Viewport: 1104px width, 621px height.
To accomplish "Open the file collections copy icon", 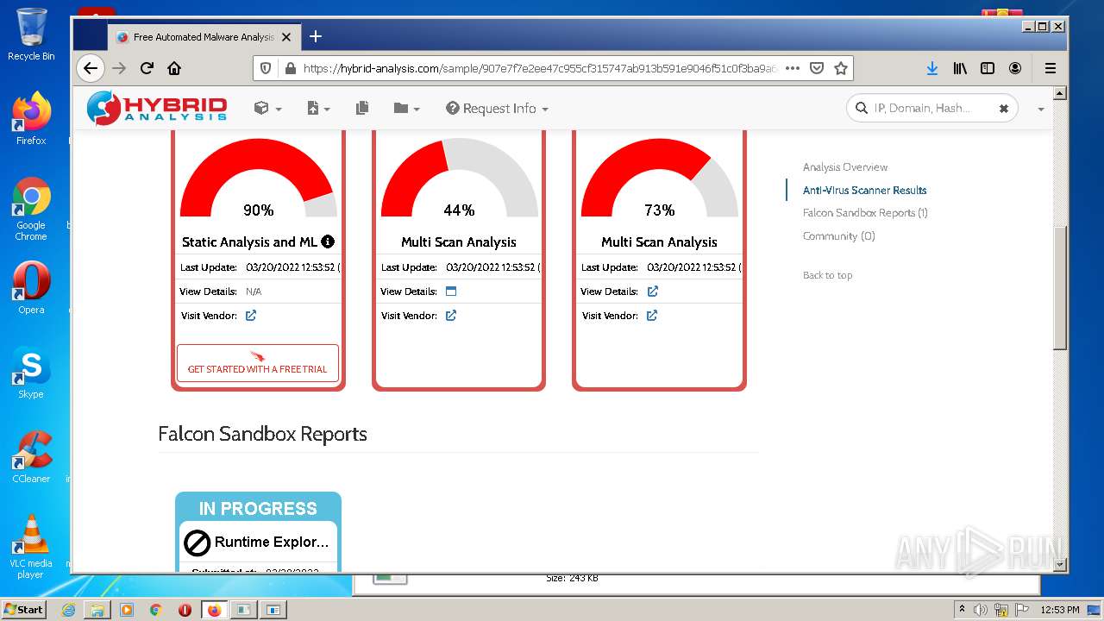I will [362, 108].
